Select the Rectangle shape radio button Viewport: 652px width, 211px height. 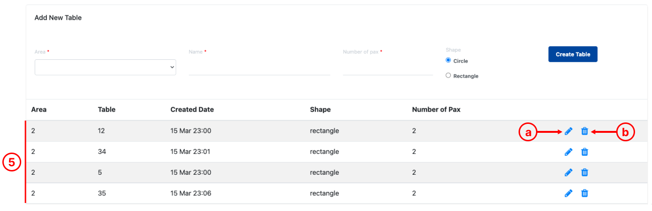point(448,75)
